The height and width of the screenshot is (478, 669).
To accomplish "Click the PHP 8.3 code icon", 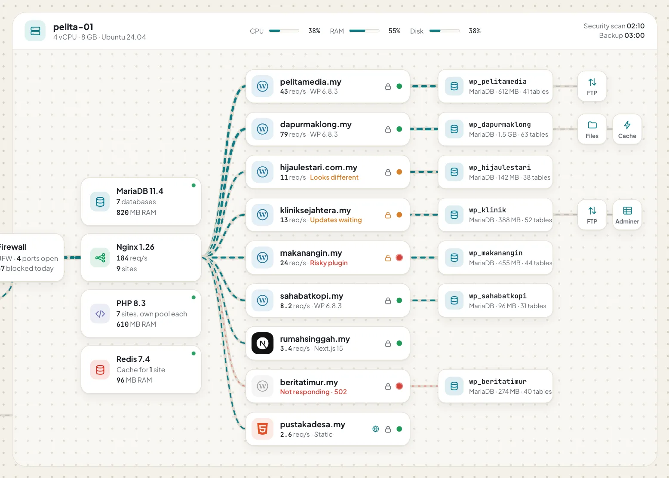I will click(100, 314).
